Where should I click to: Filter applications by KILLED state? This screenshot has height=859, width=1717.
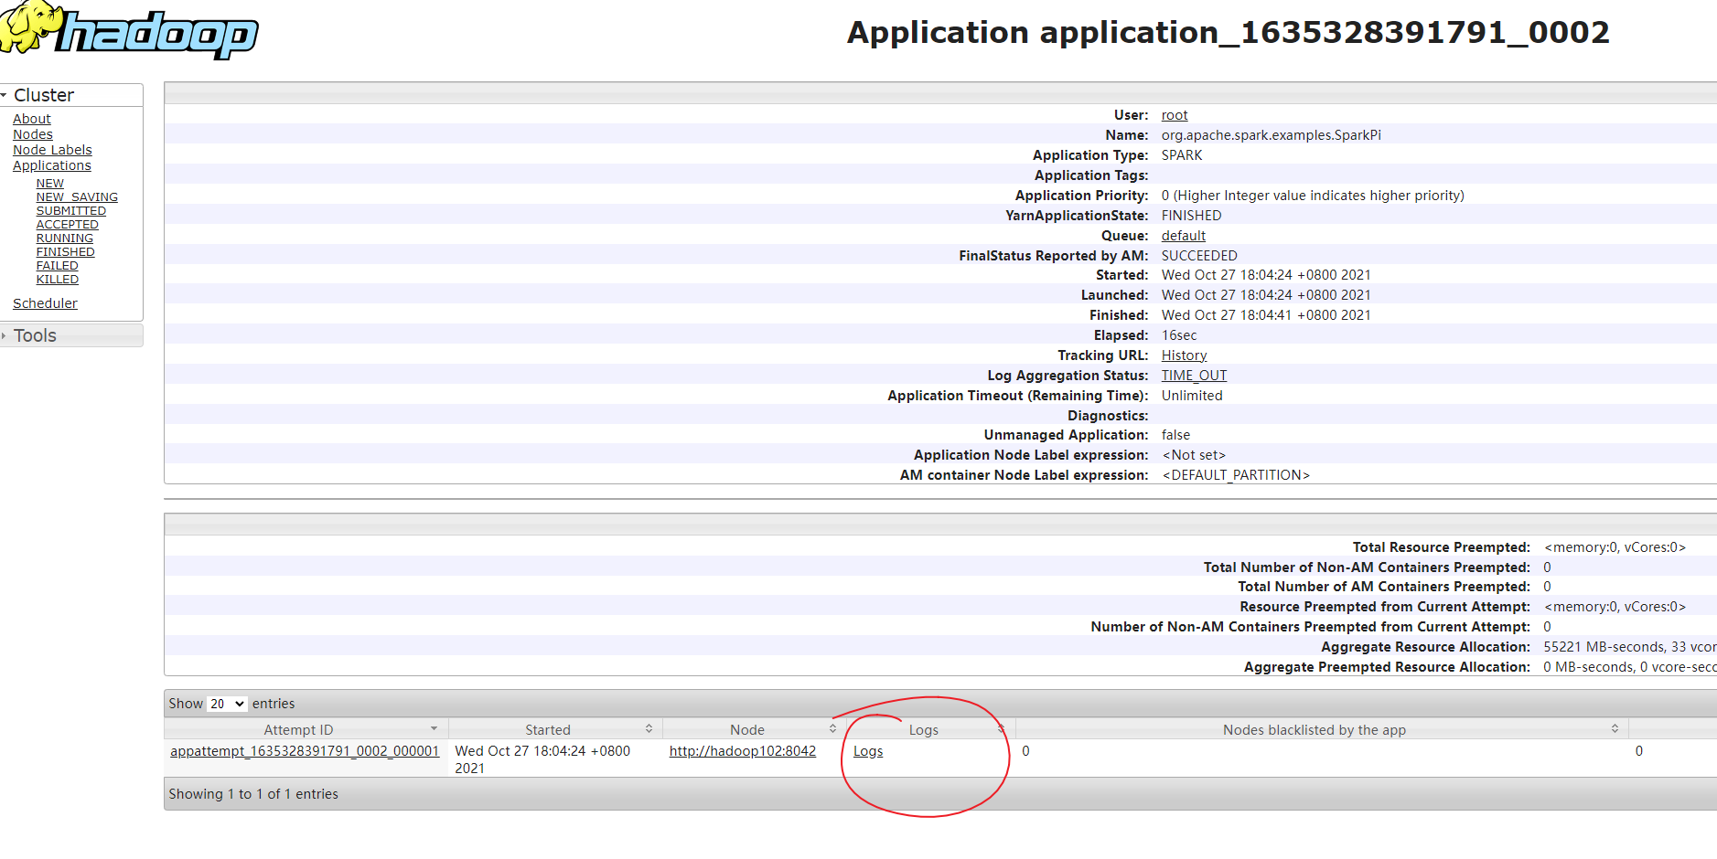pos(58,280)
